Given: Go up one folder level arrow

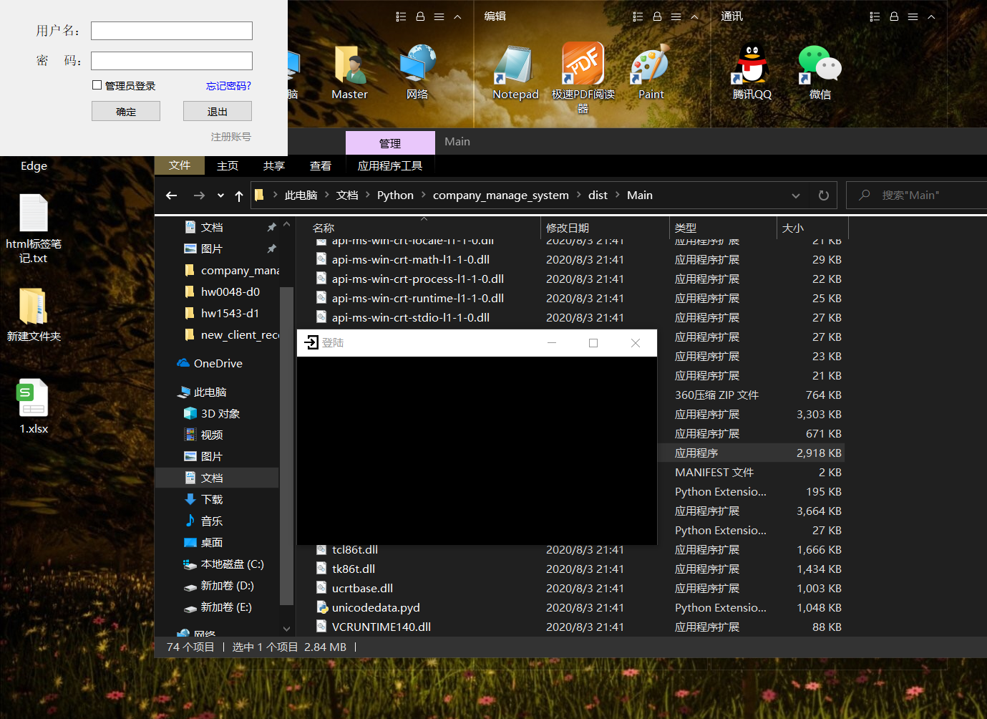Looking at the screenshot, I should click(239, 196).
